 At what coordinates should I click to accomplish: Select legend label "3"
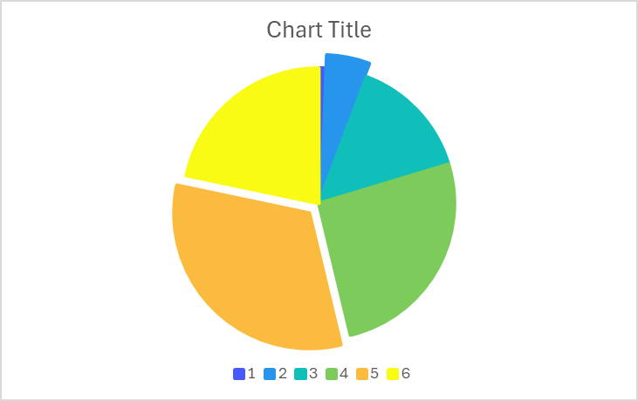pyautogui.click(x=313, y=374)
